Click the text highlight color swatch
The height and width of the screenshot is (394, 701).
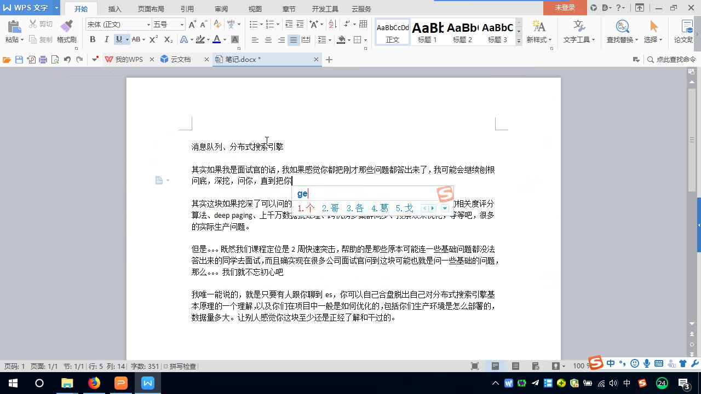tap(200, 39)
